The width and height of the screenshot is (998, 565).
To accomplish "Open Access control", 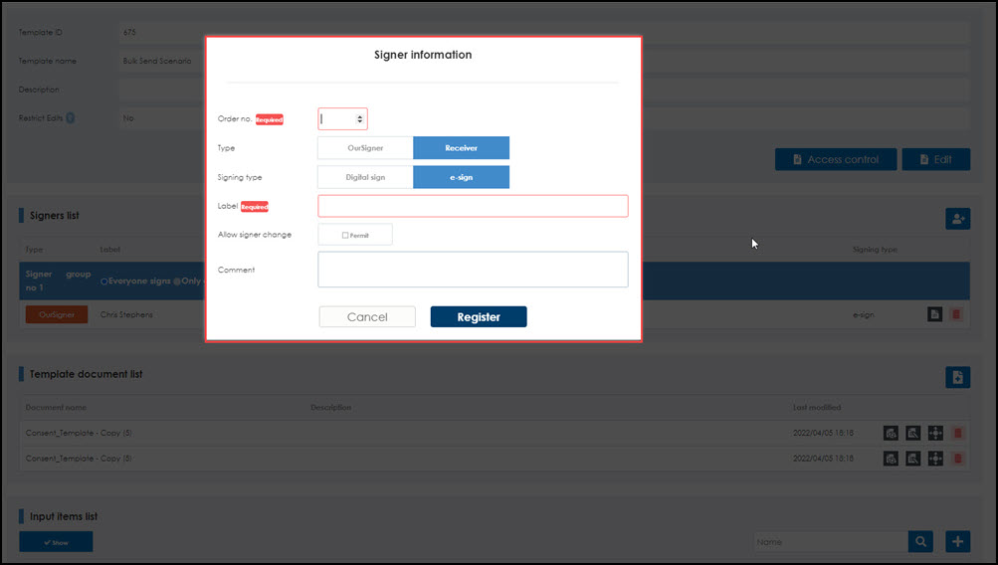I will pyautogui.click(x=836, y=160).
